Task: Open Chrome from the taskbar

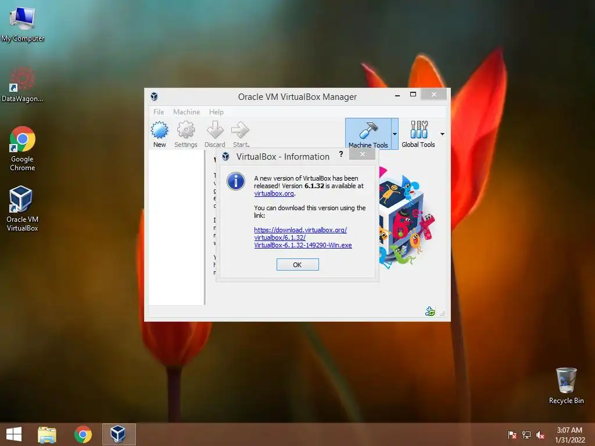Action: [83, 434]
